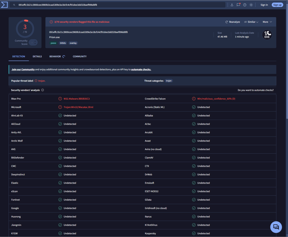Click the W32.Malware.BB5B35C3 detection text
Image resolution: width=288 pixels, height=237 pixels.
click(77, 99)
